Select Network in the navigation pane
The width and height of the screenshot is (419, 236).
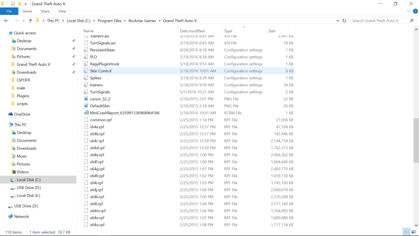(21, 216)
